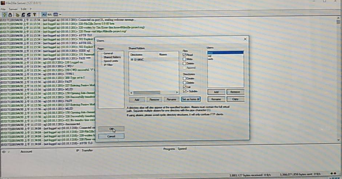Enable the Directories Create checkbox
The width and height of the screenshot is (342, 179).
point(184,78)
